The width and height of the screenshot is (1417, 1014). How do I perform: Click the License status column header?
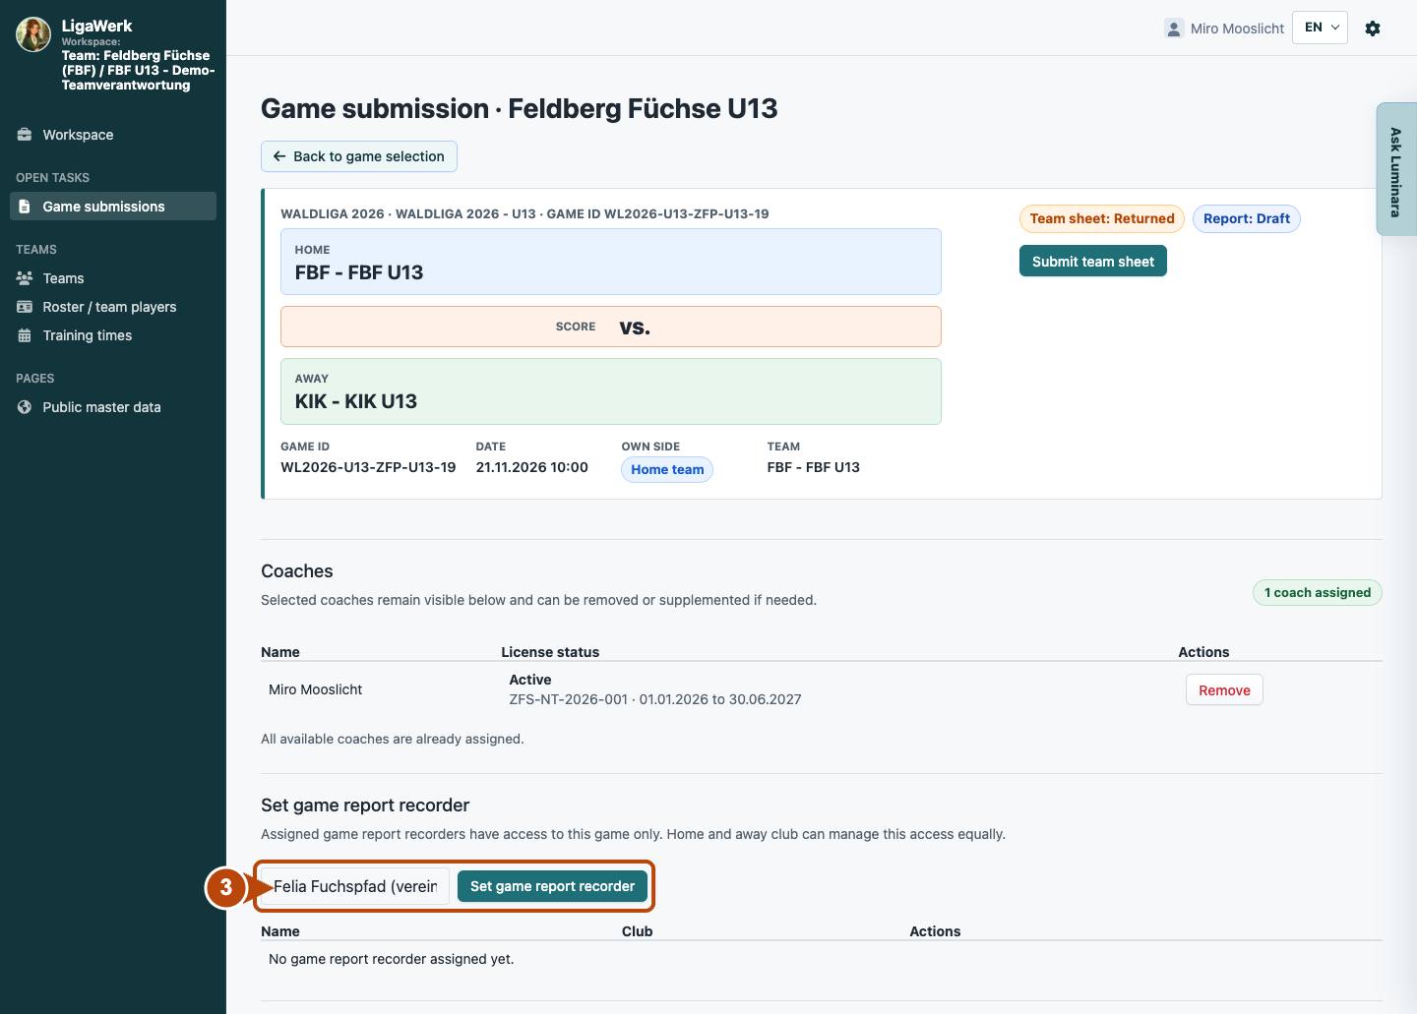(x=550, y=652)
